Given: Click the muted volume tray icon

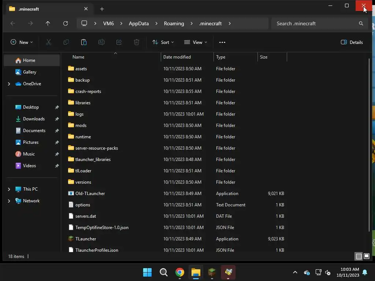Looking at the screenshot, I should (x=328, y=272).
